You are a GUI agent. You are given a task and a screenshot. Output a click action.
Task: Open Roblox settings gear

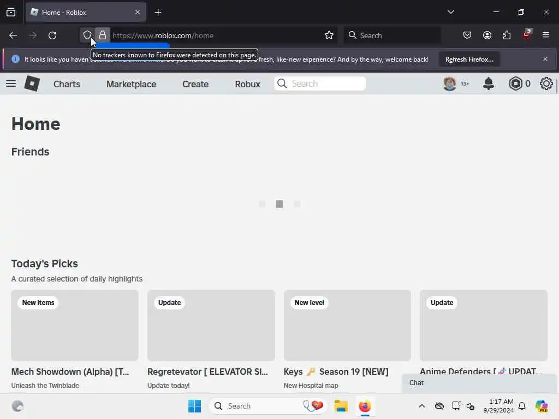[546, 83]
